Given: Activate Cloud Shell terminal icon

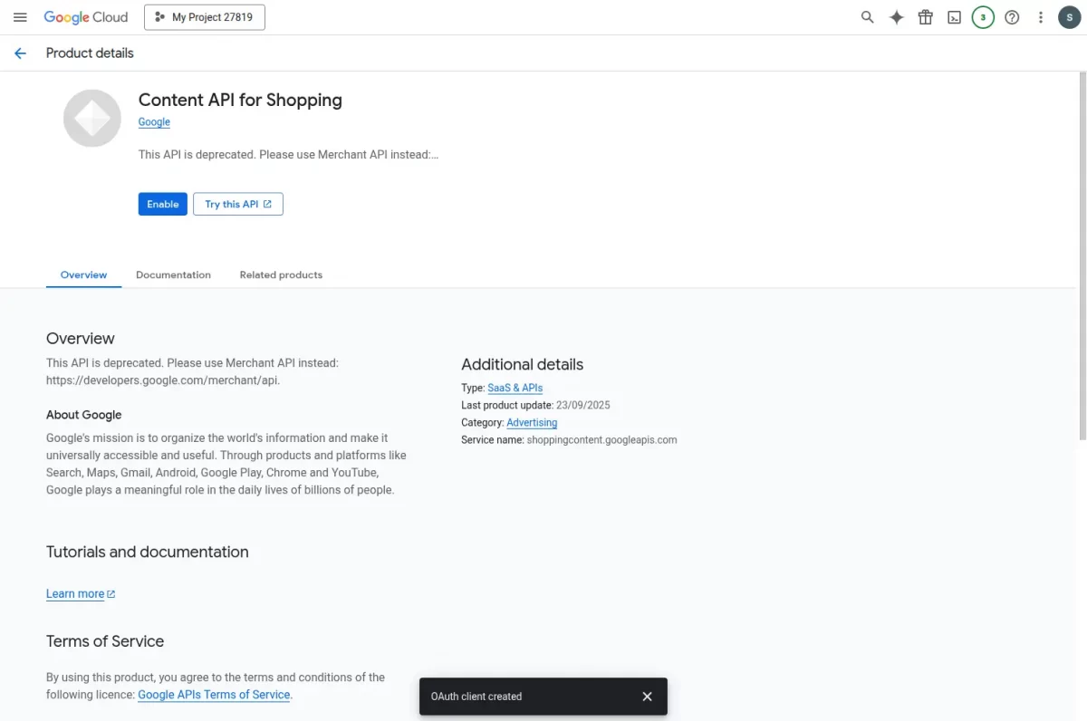Looking at the screenshot, I should (954, 17).
